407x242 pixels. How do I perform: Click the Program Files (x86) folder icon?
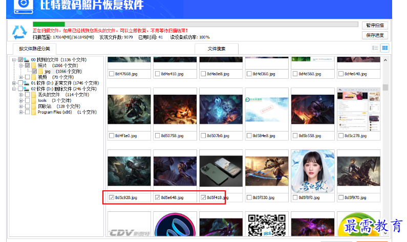[x=33, y=112]
